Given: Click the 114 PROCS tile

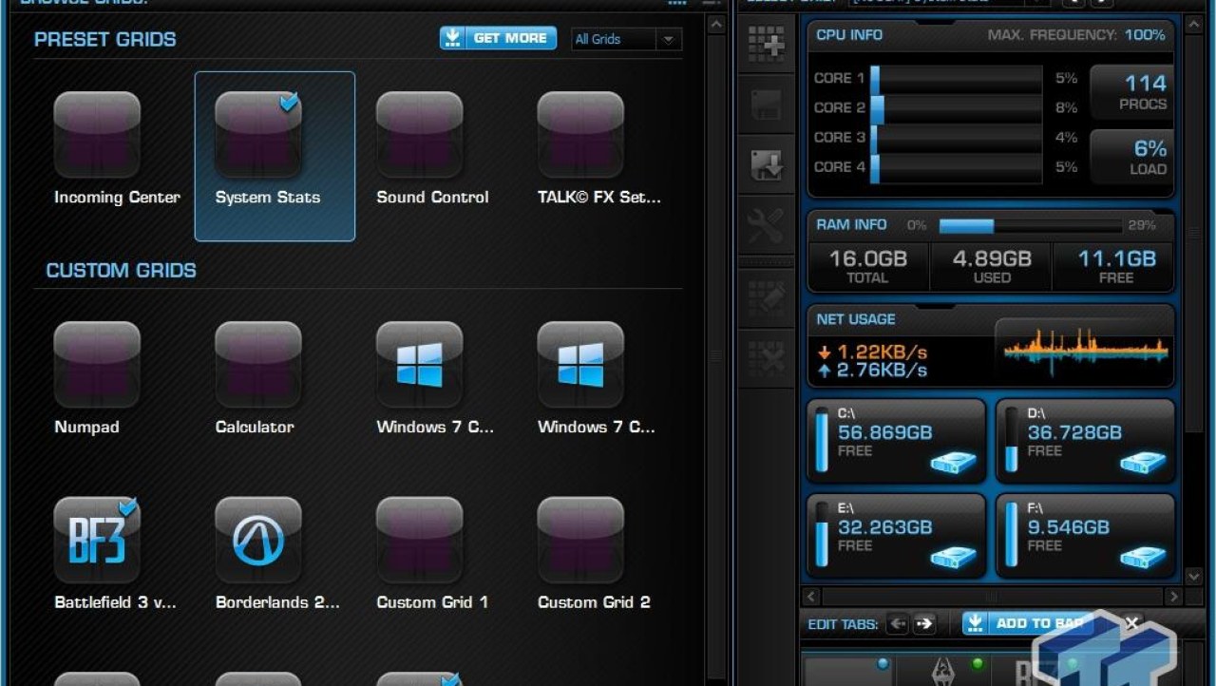Looking at the screenshot, I should click(x=1130, y=91).
